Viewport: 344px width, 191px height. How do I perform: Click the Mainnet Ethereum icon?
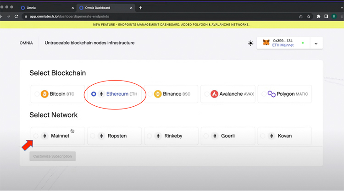44,136
